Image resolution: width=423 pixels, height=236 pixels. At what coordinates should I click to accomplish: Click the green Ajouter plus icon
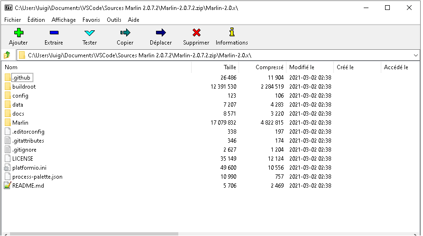[x=18, y=33]
